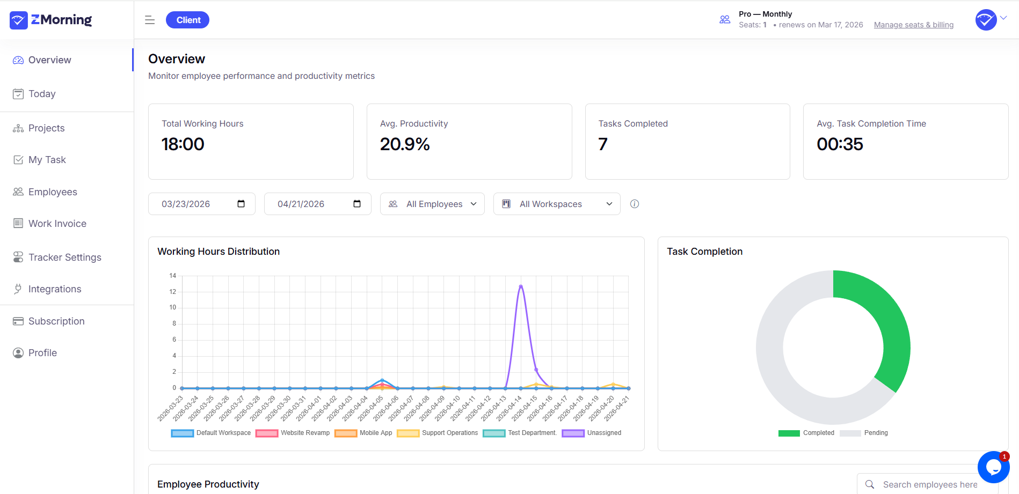Open the Projects sidebar icon

pyautogui.click(x=18, y=128)
